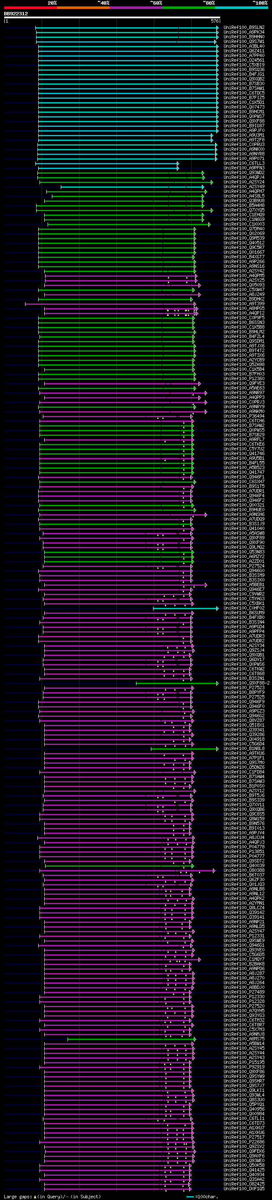Screen dimensions: 272x1200
Task: Open hit UniRef100_Q9XQB2
Action: (244, 79)
